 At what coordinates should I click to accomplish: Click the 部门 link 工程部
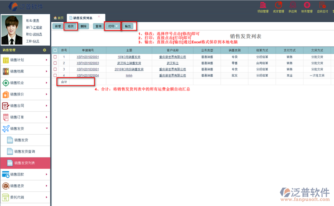point(38,28)
